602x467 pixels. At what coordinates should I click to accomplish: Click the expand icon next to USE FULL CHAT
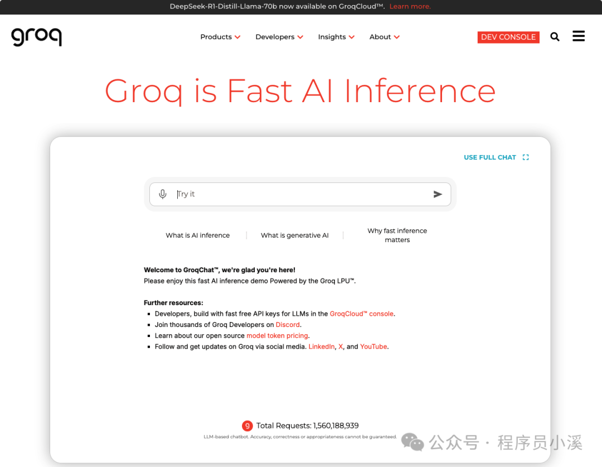point(525,157)
